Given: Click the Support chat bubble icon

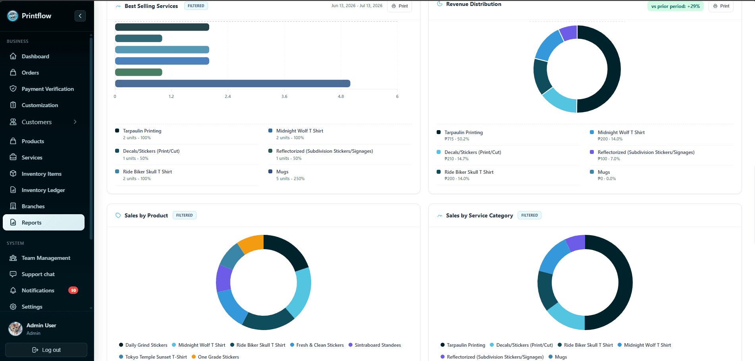Looking at the screenshot, I should point(13,274).
